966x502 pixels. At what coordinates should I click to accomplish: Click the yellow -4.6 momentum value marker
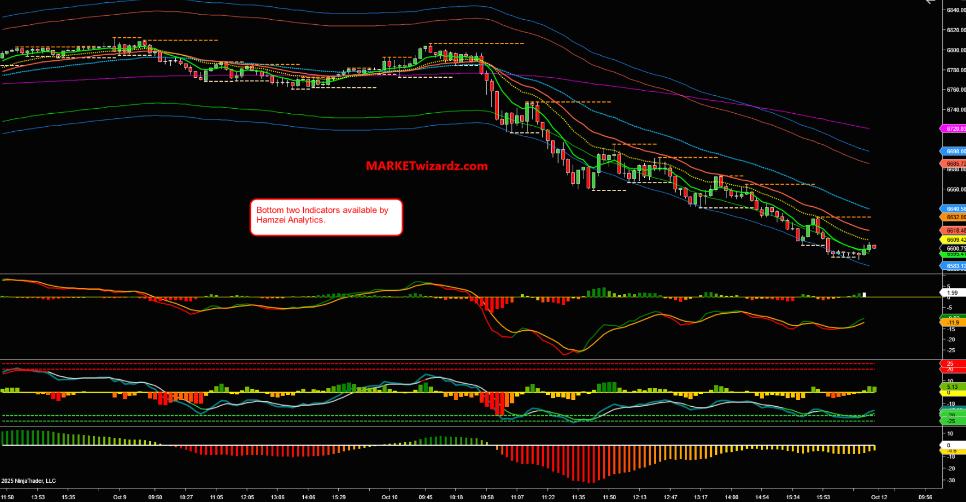(952, 451)
